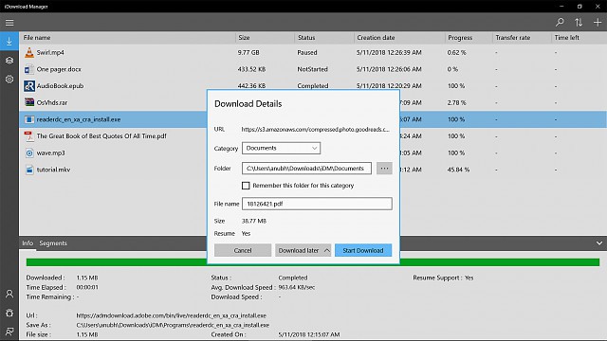Click the bug report sidebar icon
Screen dimensions: 607x341
pos(9,313)
